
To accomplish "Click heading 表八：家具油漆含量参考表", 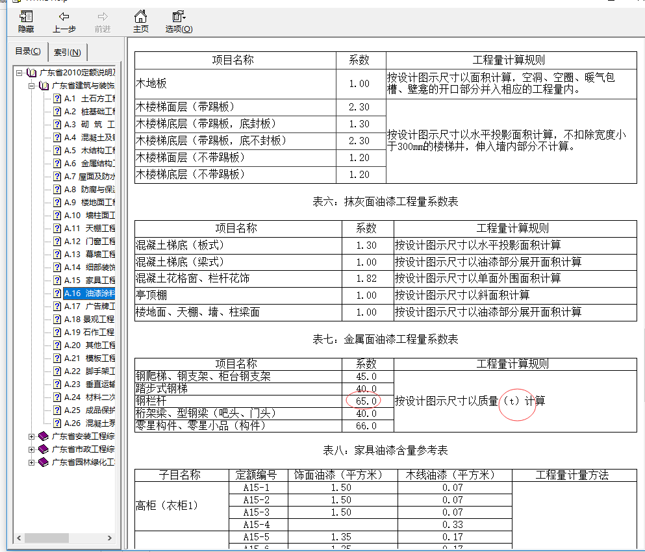I will (385, 451).
